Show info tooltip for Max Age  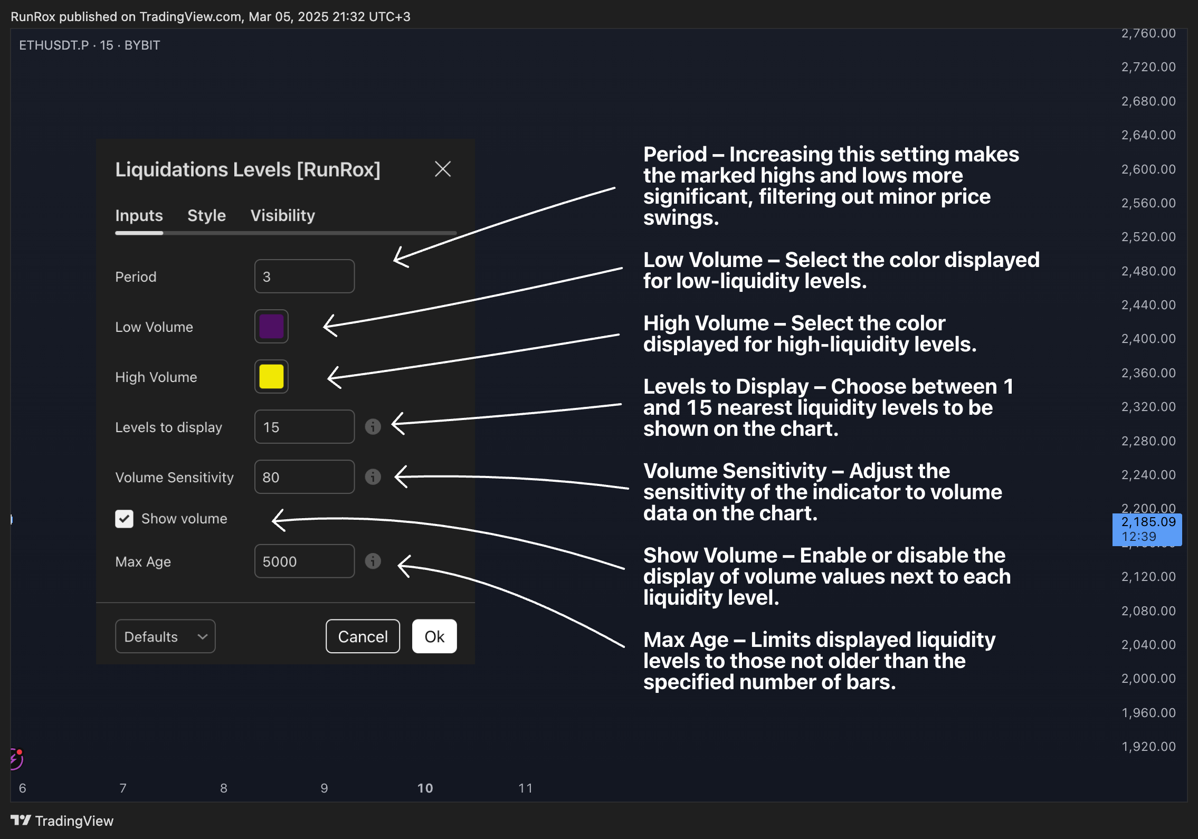[x=373, y=561]
